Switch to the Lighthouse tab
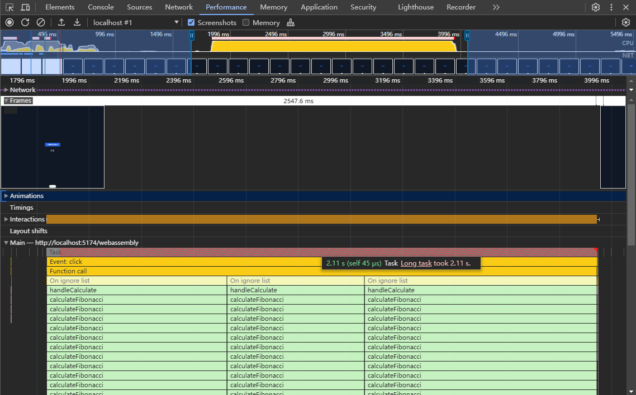This screenshot has width=636, height=395. point(416,7)
